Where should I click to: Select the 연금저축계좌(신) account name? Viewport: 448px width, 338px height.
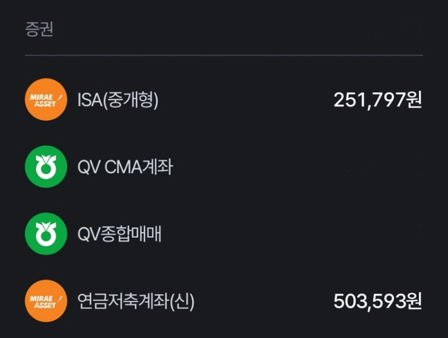136,302
